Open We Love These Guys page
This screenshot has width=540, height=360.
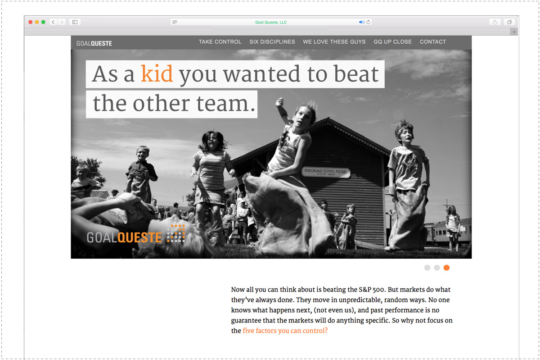click(334, 42)
